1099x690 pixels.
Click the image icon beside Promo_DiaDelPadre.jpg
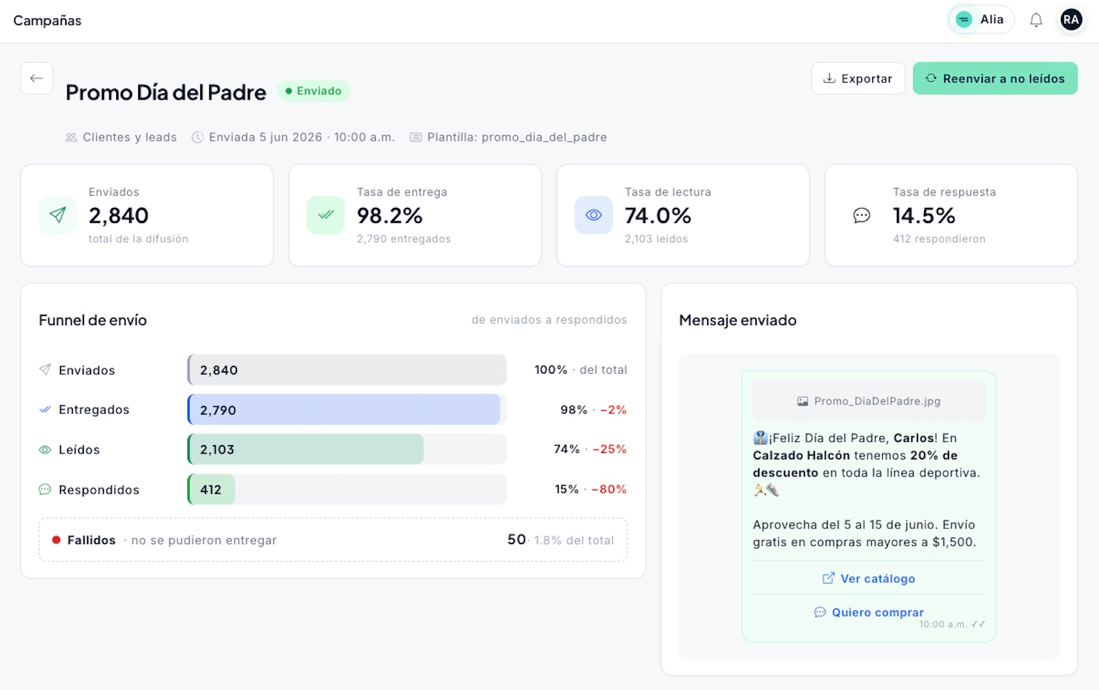[803, 401]
